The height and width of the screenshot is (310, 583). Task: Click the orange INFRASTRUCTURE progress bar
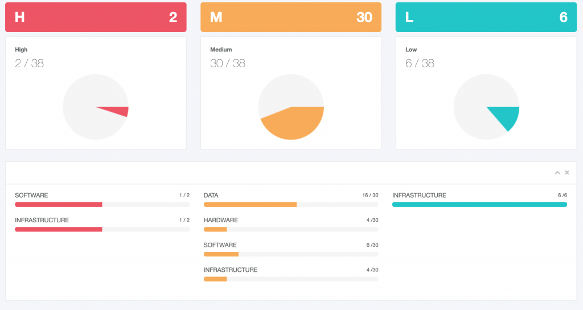coord(291,279)
